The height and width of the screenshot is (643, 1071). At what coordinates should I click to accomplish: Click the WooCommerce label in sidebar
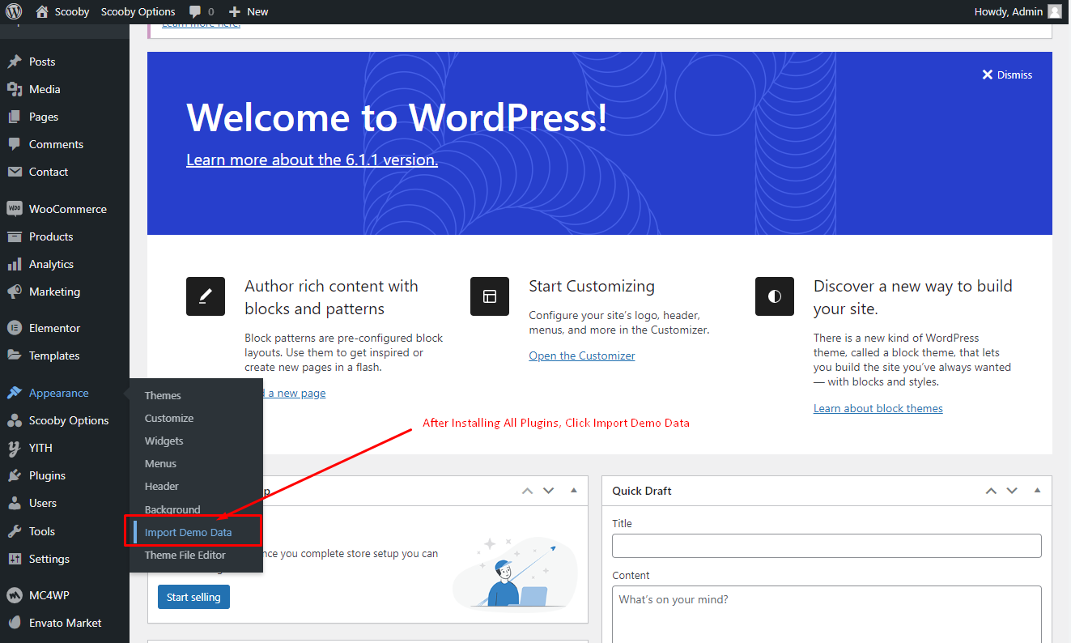(68, 209)
